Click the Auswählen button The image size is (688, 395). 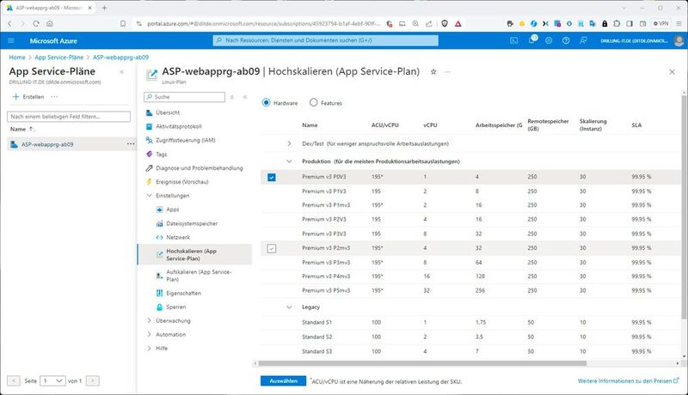(x=283, y=381)
